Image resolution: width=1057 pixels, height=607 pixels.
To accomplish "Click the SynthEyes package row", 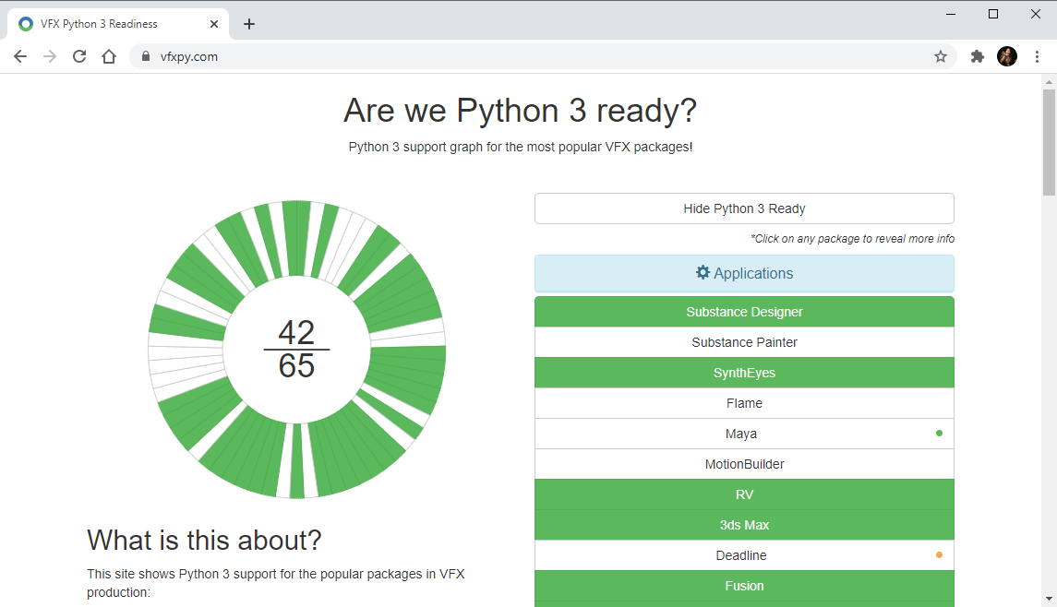I will point(744,373).
